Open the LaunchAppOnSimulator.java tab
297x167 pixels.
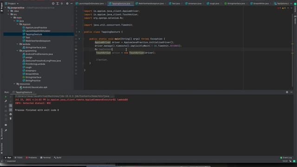click(91, 4)
